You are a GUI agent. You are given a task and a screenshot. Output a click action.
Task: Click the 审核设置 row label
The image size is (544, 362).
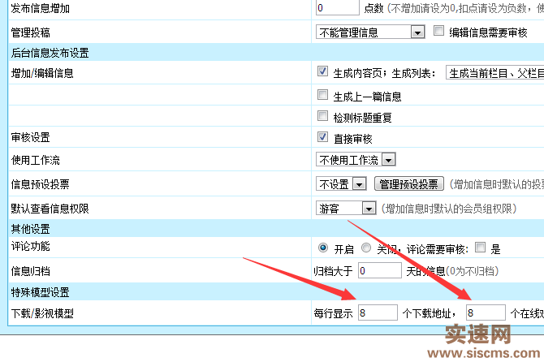pos(31,137)
